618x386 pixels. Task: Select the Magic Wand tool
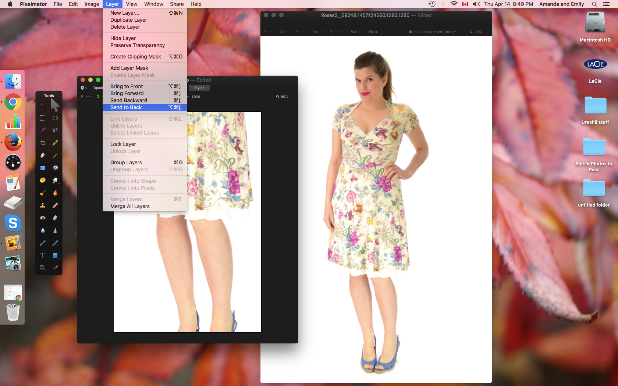(43, 105)
